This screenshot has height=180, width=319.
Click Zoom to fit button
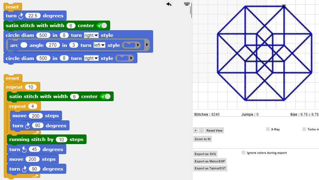click(202, 139)
